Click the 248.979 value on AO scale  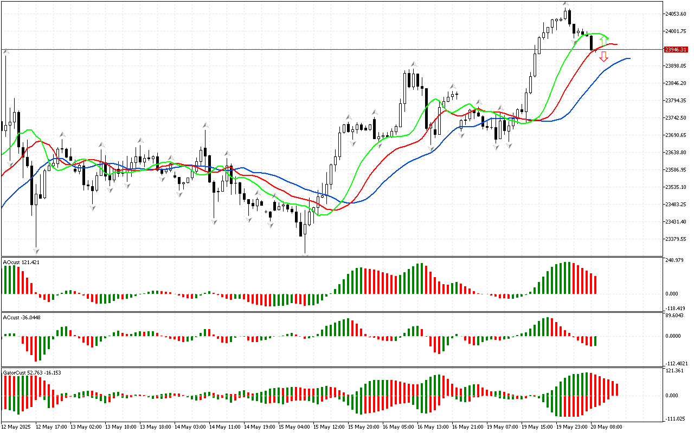coord(676,260)
